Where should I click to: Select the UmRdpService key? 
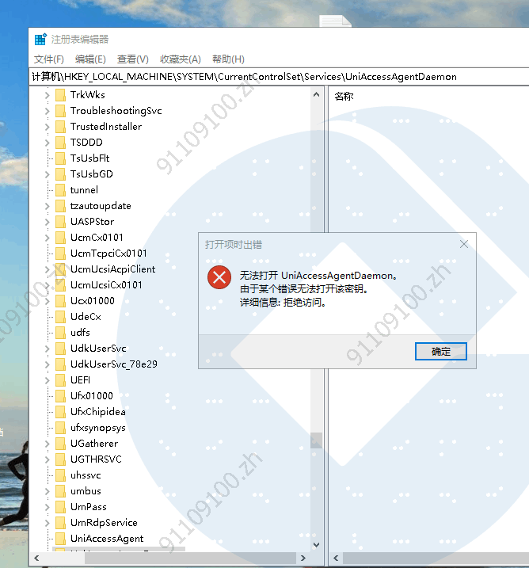(x=104, y=523)
